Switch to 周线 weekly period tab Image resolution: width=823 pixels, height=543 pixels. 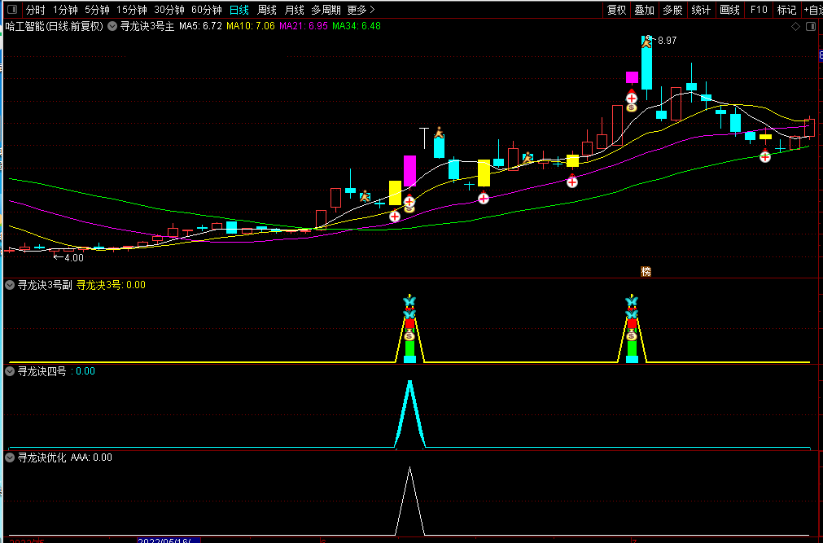(x=266, y=10)
